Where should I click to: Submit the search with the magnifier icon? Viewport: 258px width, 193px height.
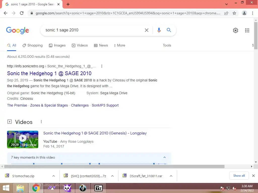(169, 30)
